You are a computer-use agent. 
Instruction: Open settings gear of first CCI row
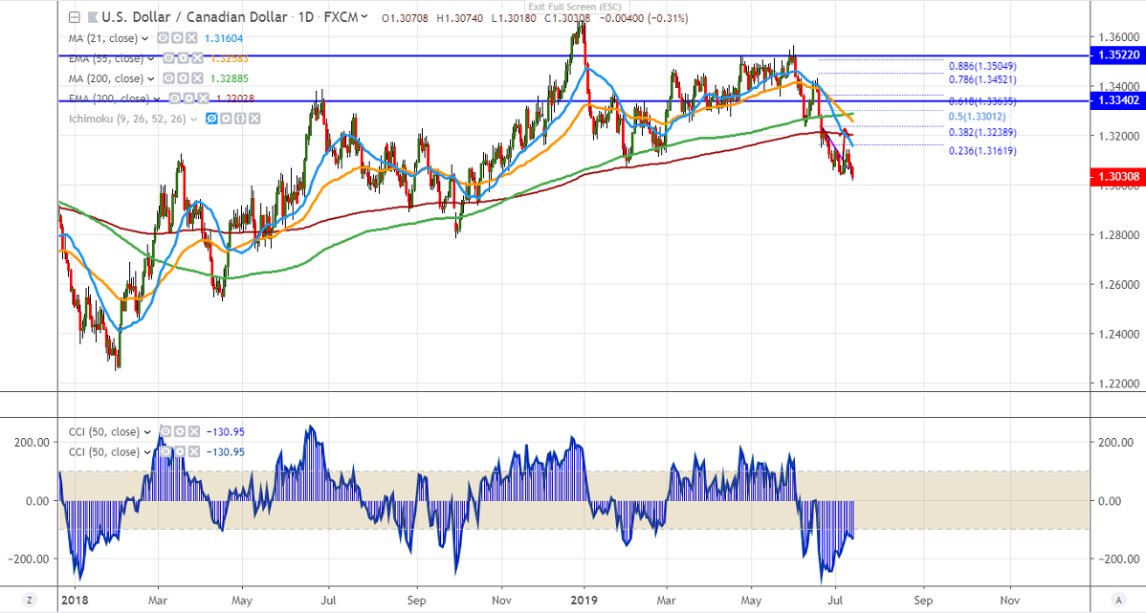point(180,432)
